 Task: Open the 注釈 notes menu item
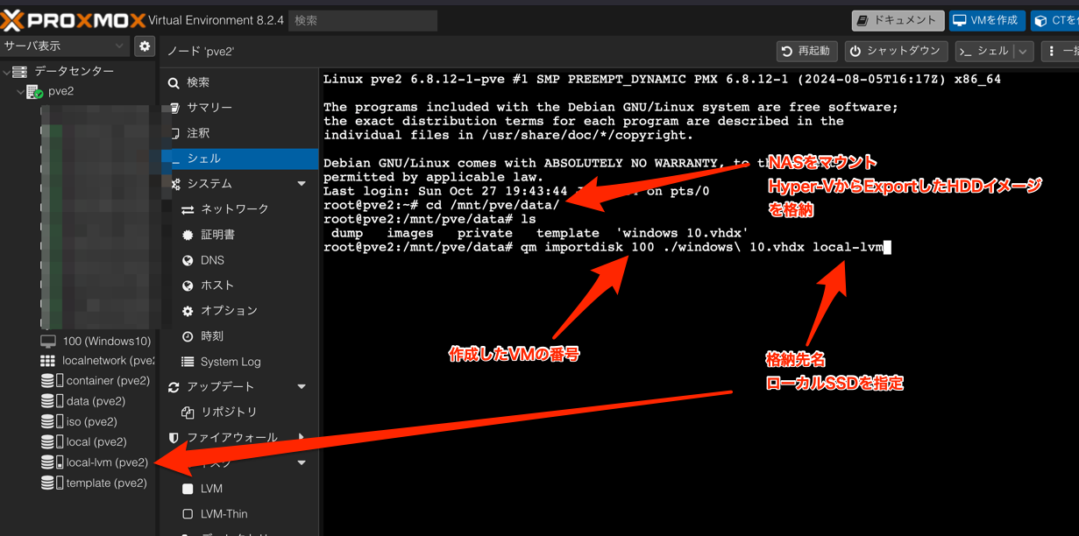click(198, 133)
